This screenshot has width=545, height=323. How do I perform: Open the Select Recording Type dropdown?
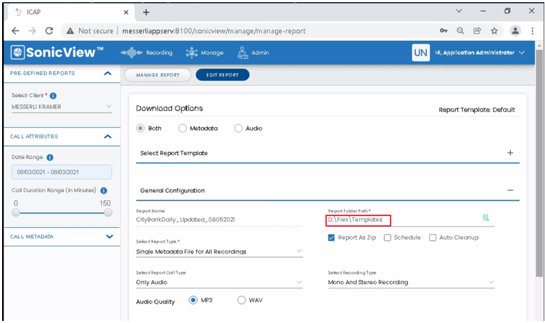pos(411,283)
